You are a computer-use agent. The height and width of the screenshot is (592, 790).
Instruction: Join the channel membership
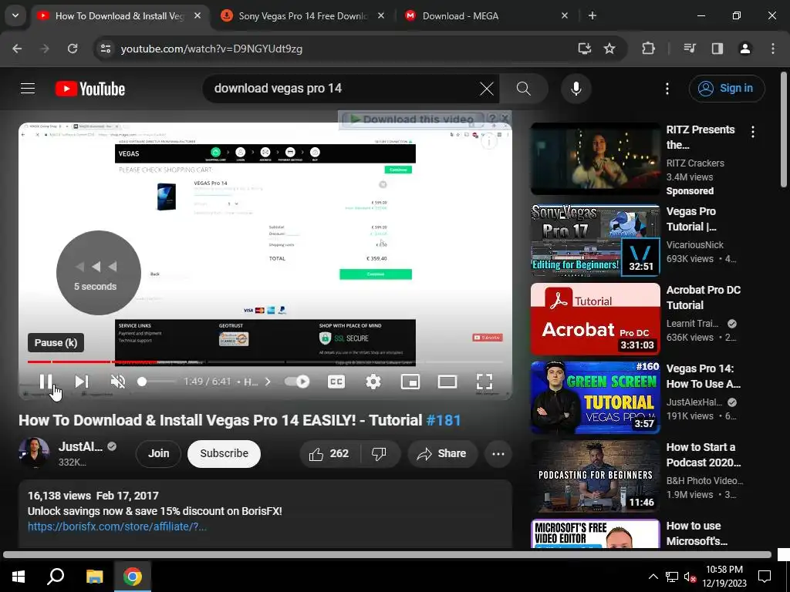[158, 453]
